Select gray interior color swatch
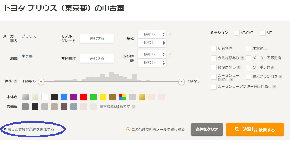Viewport: 290px width, 150px height. (x=25, y=107)
